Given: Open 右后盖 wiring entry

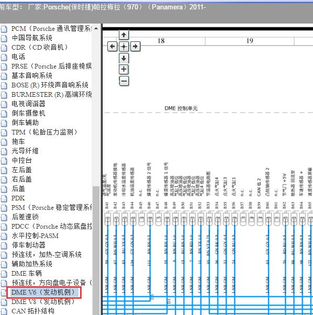Looking at the screenshot, I should coord(21,179).
